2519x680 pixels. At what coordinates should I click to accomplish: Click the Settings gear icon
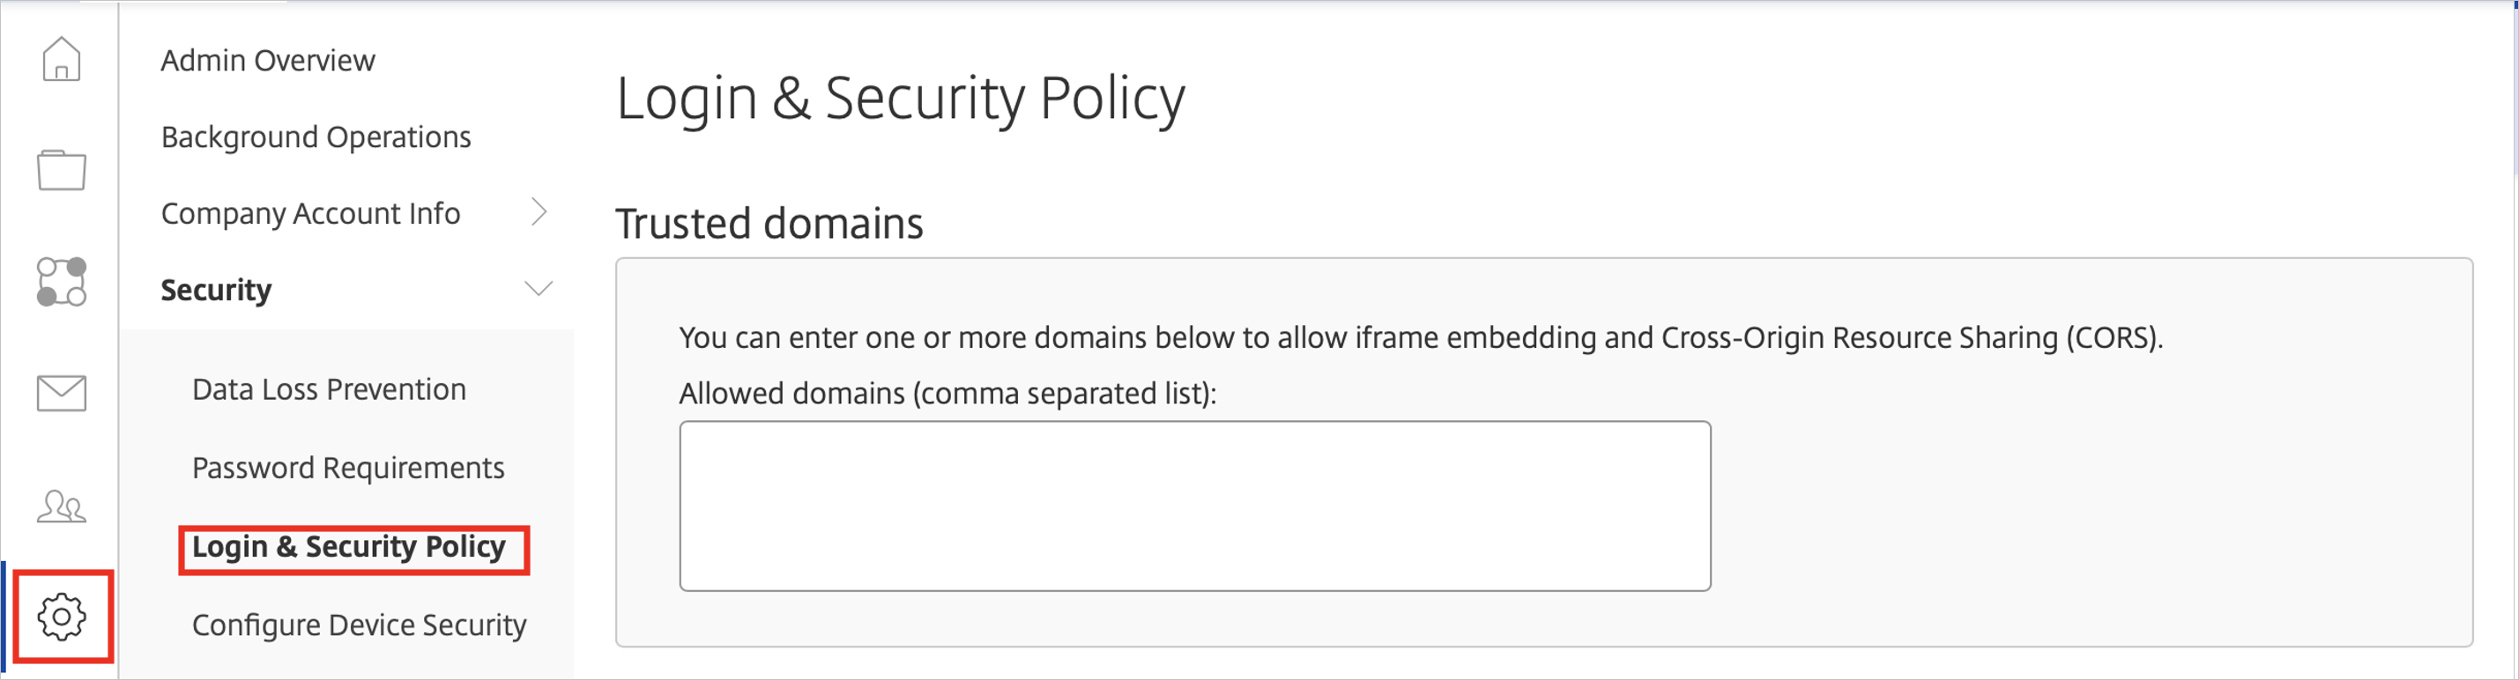[x=61, y=617]
